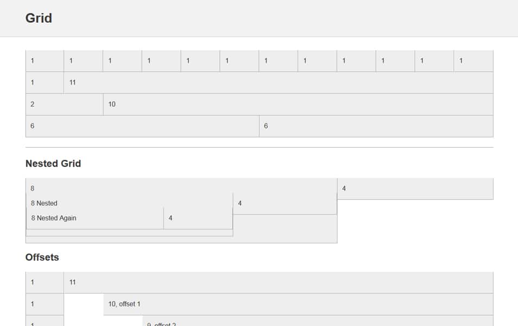Click the "Grid" page heading
Screen dimensions: 518x326
pyautogui.click(x=39, y=18)
